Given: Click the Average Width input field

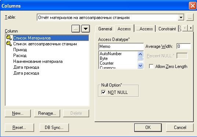Looking at the screenshot, I should point(183,46).
